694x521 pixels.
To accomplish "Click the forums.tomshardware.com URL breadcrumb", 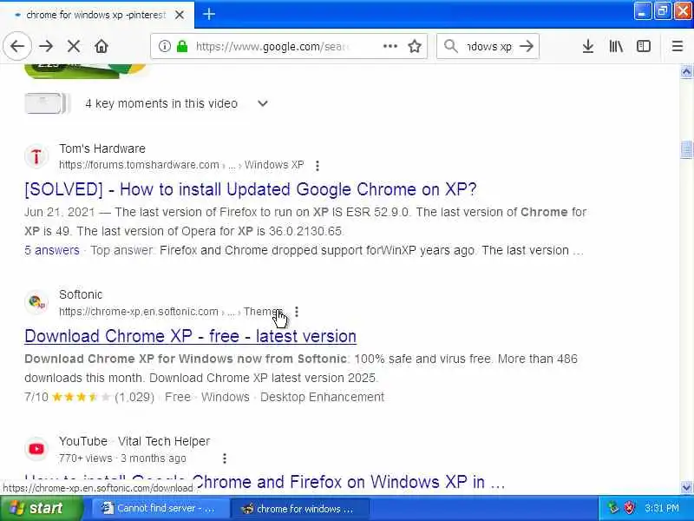I will [x=181, y=165].
